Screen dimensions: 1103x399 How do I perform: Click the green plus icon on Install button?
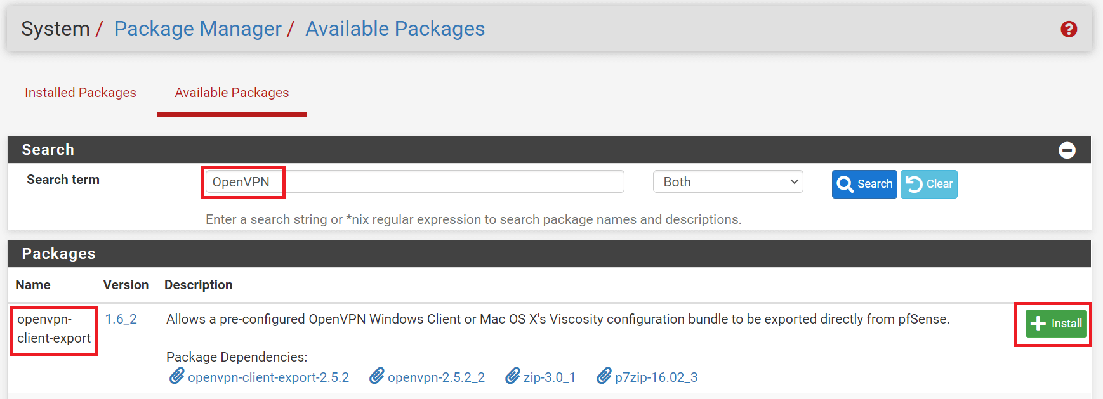[x=1038, y=323]
